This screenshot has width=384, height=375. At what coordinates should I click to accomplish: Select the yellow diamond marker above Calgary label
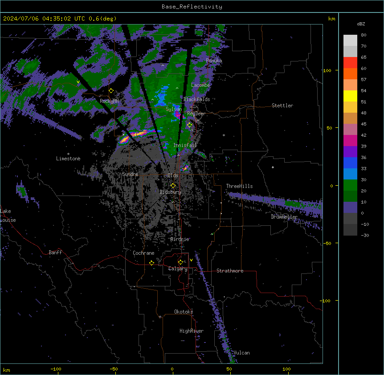click(x=180, y=262)
